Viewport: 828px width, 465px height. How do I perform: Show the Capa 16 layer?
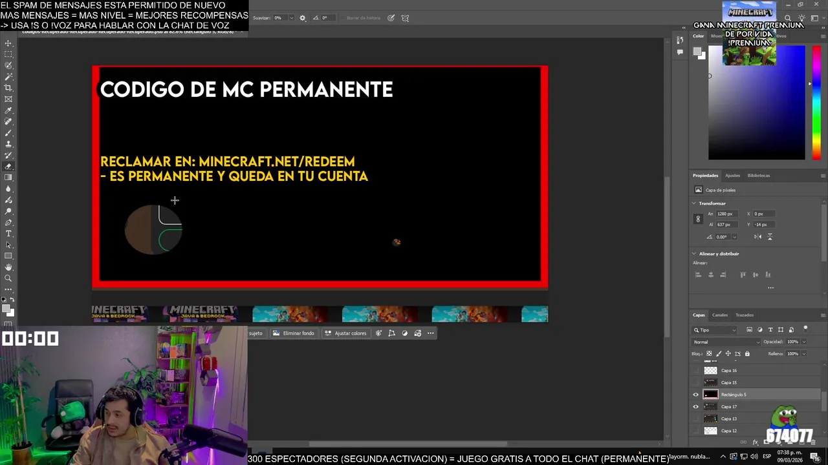click(696, 371)
